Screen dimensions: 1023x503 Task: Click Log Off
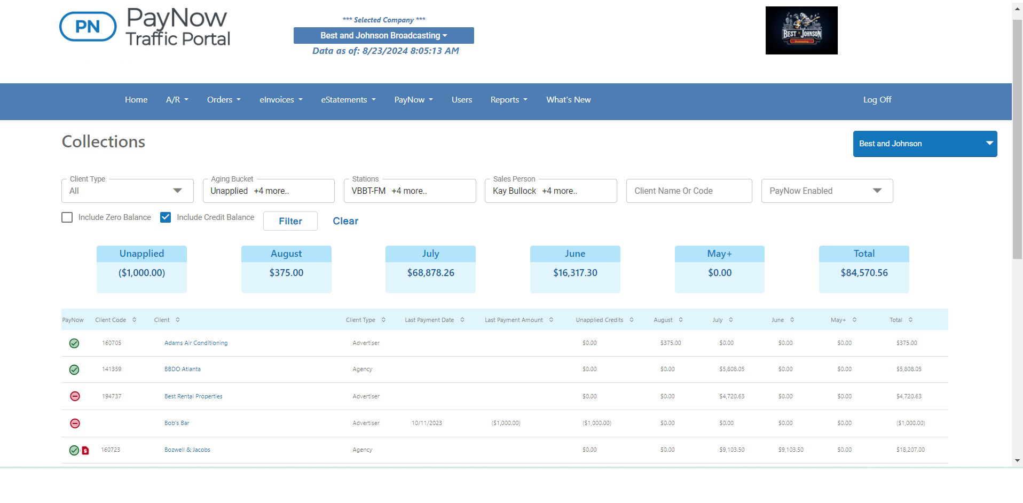coord(877,100)
